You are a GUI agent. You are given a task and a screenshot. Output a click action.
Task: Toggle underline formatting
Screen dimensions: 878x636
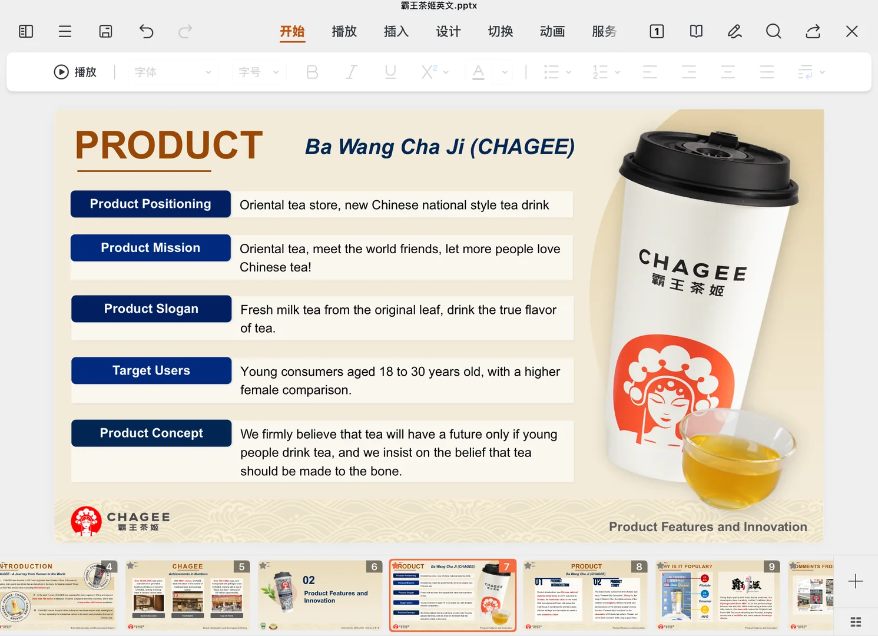pyautogui.click(x=390, y=72)
